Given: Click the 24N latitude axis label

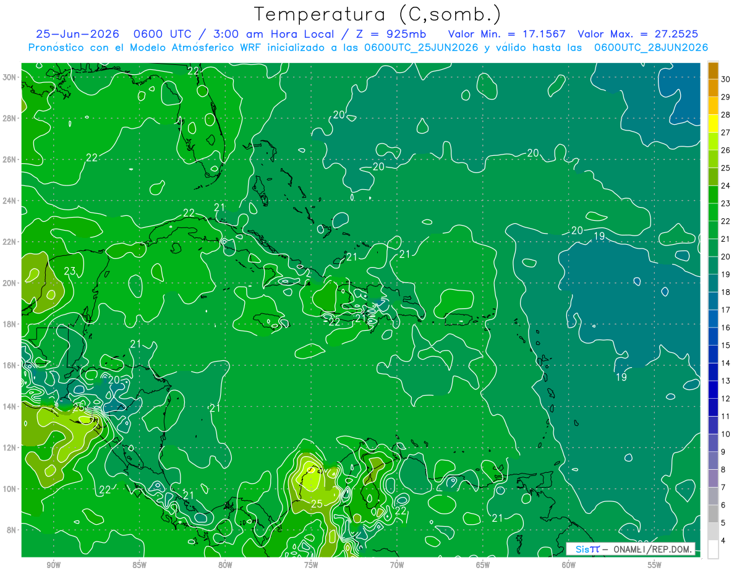Looking at the screenshot, I should 10,201.
